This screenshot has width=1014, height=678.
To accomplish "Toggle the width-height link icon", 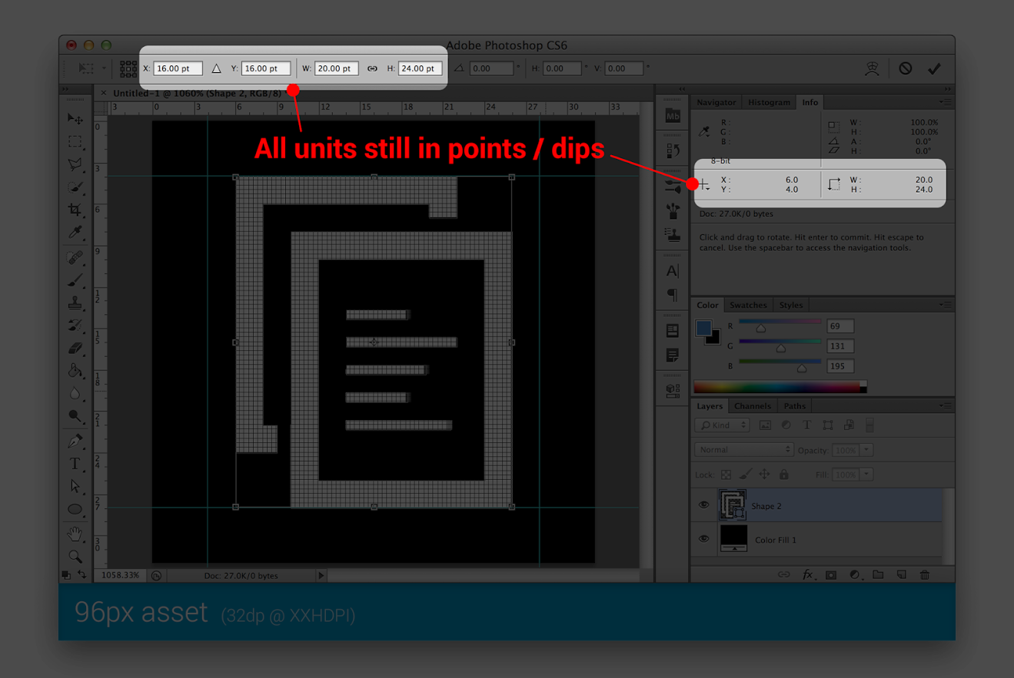I will tap(372, 68).
